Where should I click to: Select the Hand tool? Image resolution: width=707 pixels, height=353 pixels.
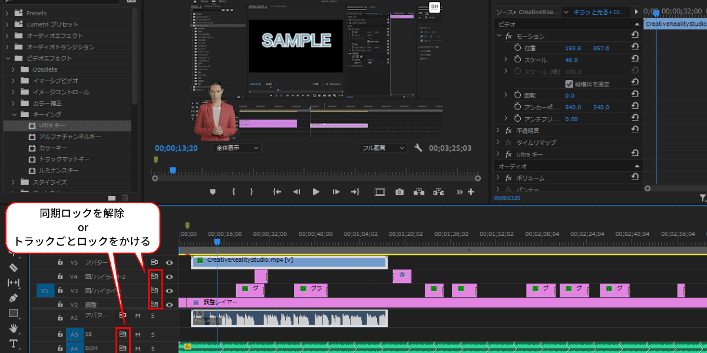(14, 328)
